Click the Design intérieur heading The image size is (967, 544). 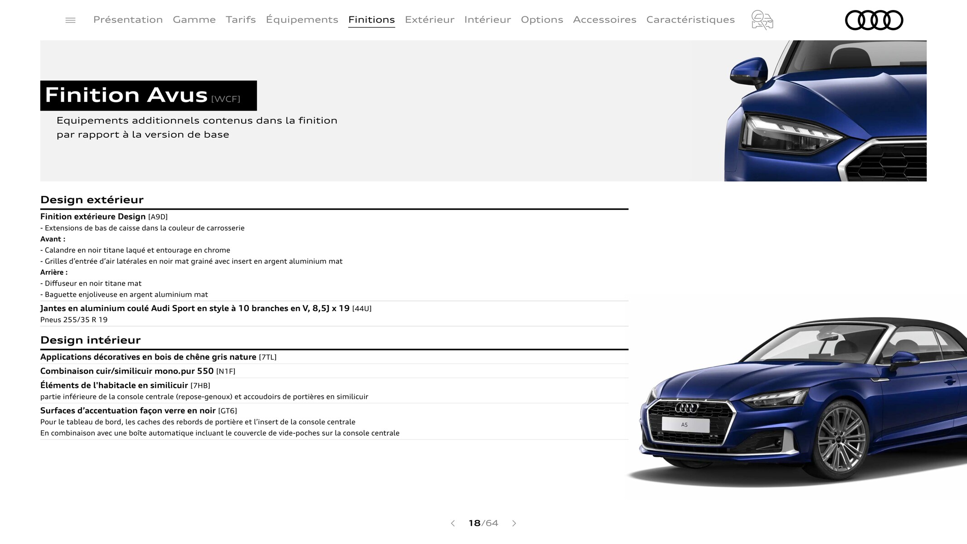[90, 340]
